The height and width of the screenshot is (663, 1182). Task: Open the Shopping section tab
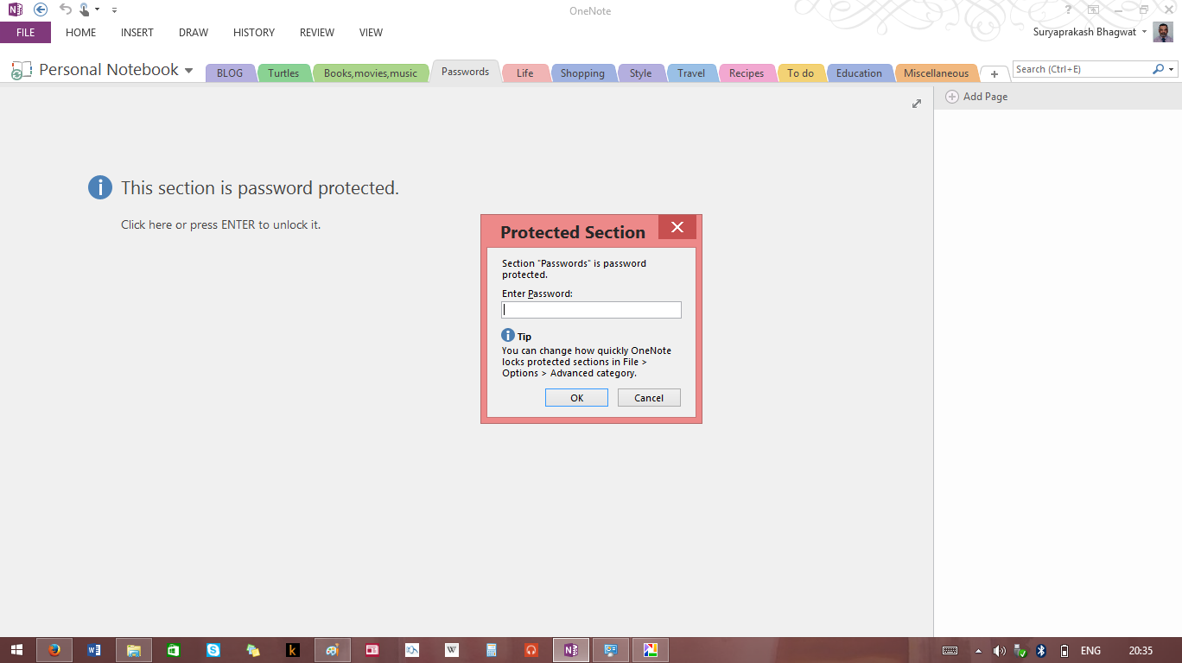point(582,73)
